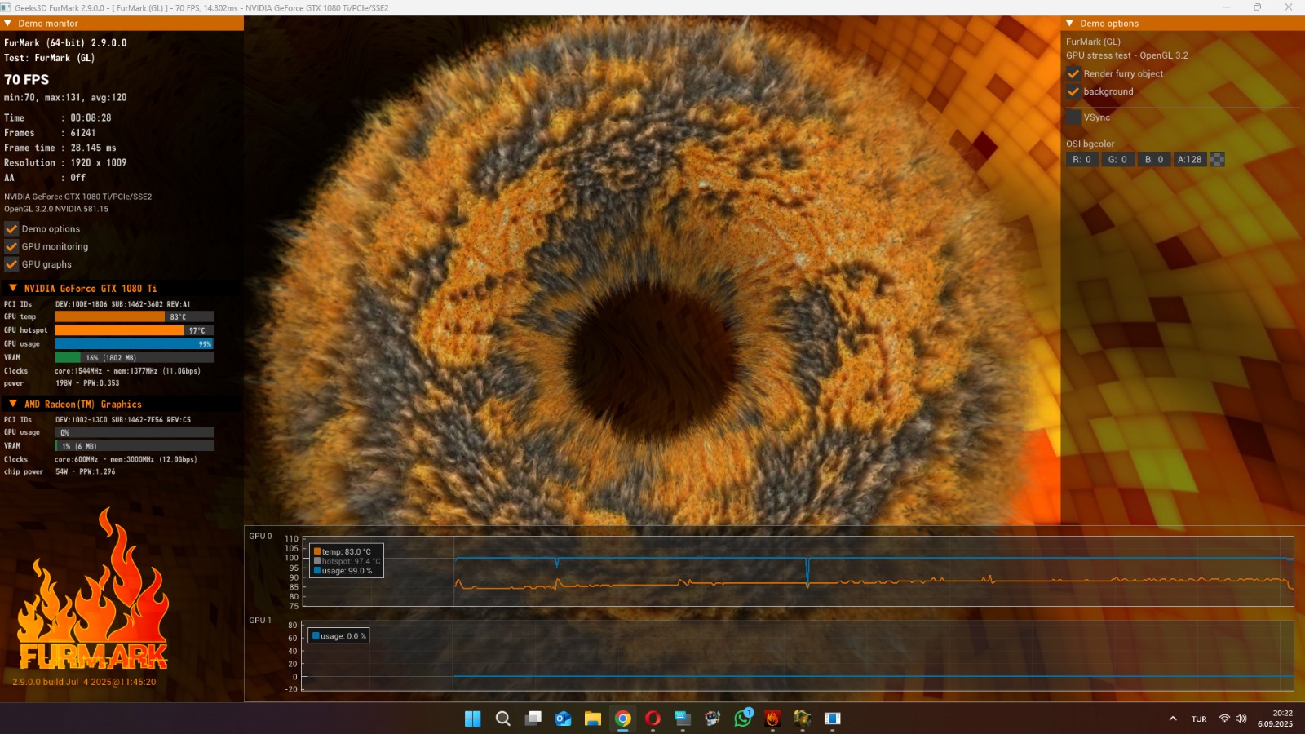Click the GPU stress test - OpenGL 3.2 label
The width and height of the screenshot is (1305, 734).
[1127, 55]
